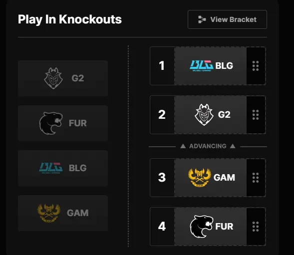Click the View Bracket button
Viewport: 294px width, 255px height.
coord(227,19)
